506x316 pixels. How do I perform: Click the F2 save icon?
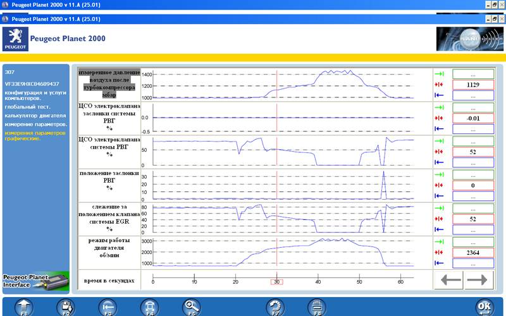[65, 307]
